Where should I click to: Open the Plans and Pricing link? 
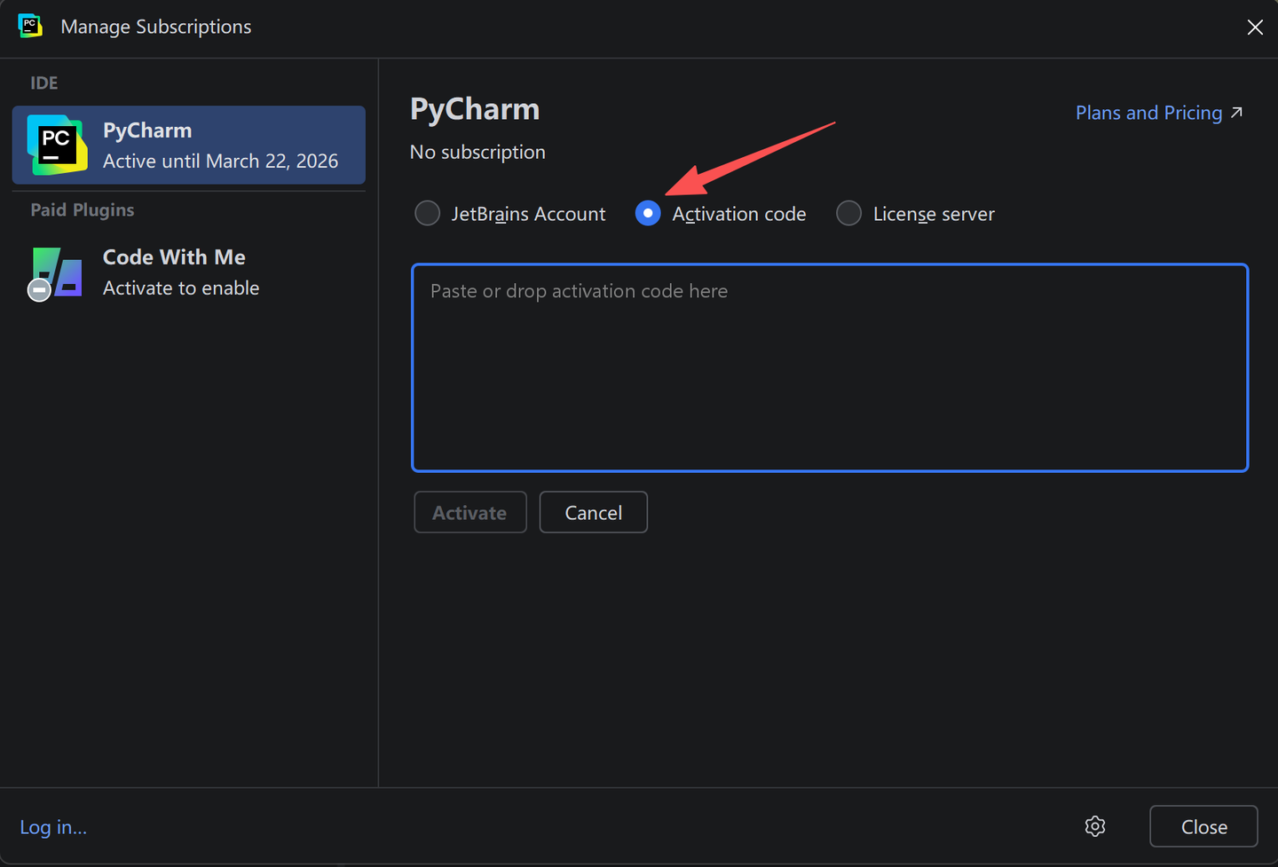click(x=1159, y=113)
